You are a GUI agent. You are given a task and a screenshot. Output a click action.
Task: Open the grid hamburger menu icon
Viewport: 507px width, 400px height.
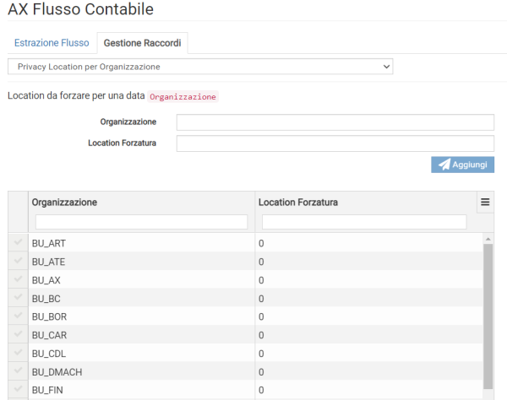(x=485, y=203)
